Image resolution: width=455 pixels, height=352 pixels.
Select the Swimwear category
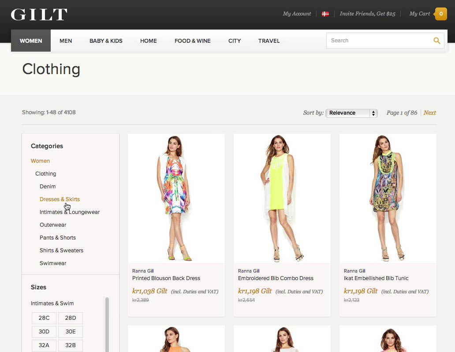(53, 263)
